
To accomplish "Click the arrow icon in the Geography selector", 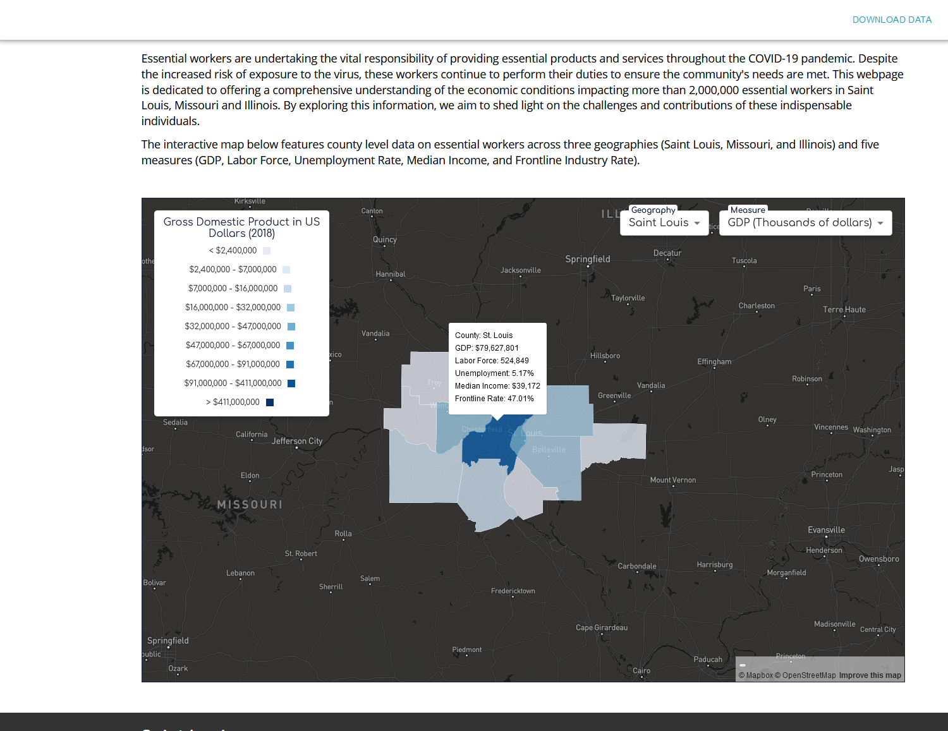I will pyautogui.click(x=697, y=223).
